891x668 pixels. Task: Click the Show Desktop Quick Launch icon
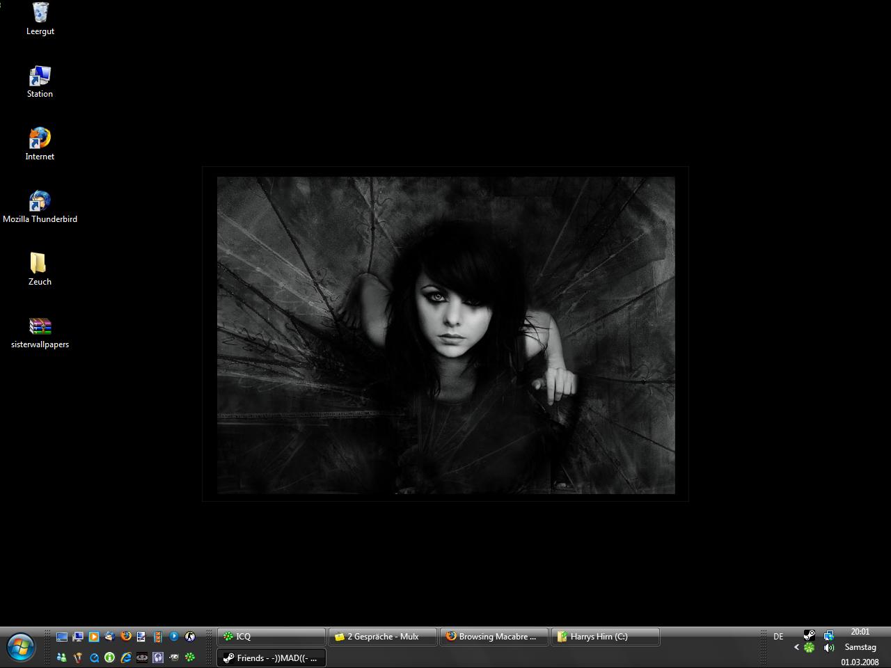tap(62, 636)
